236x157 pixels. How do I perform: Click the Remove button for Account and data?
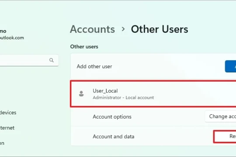[225, 137]
